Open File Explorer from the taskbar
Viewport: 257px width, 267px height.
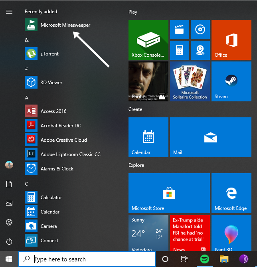[x=224, y=259]
